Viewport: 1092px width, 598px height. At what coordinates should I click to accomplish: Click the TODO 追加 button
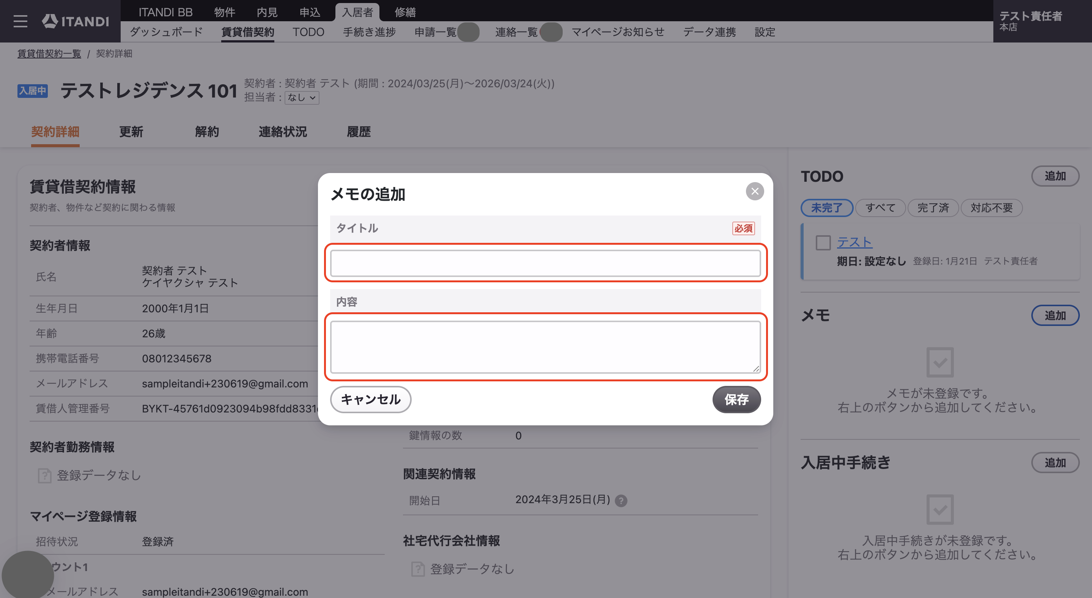point(1055,176)
